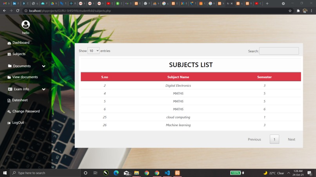This screenshot has width=316, height=177.
Task: Click the Datesheet file icon
Action: point(9,100)
